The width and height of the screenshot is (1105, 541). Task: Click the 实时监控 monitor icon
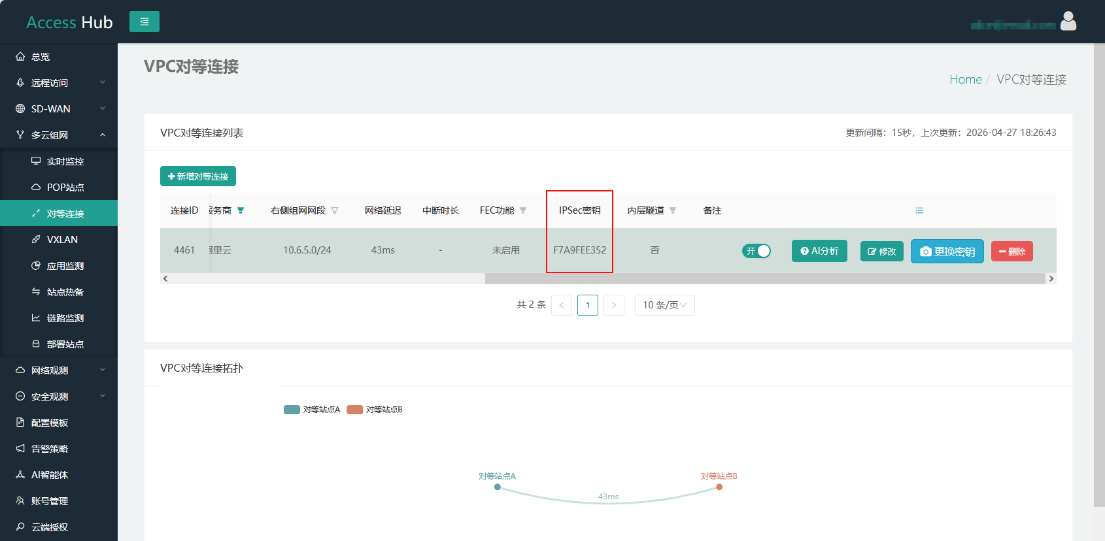click(36, 161)
